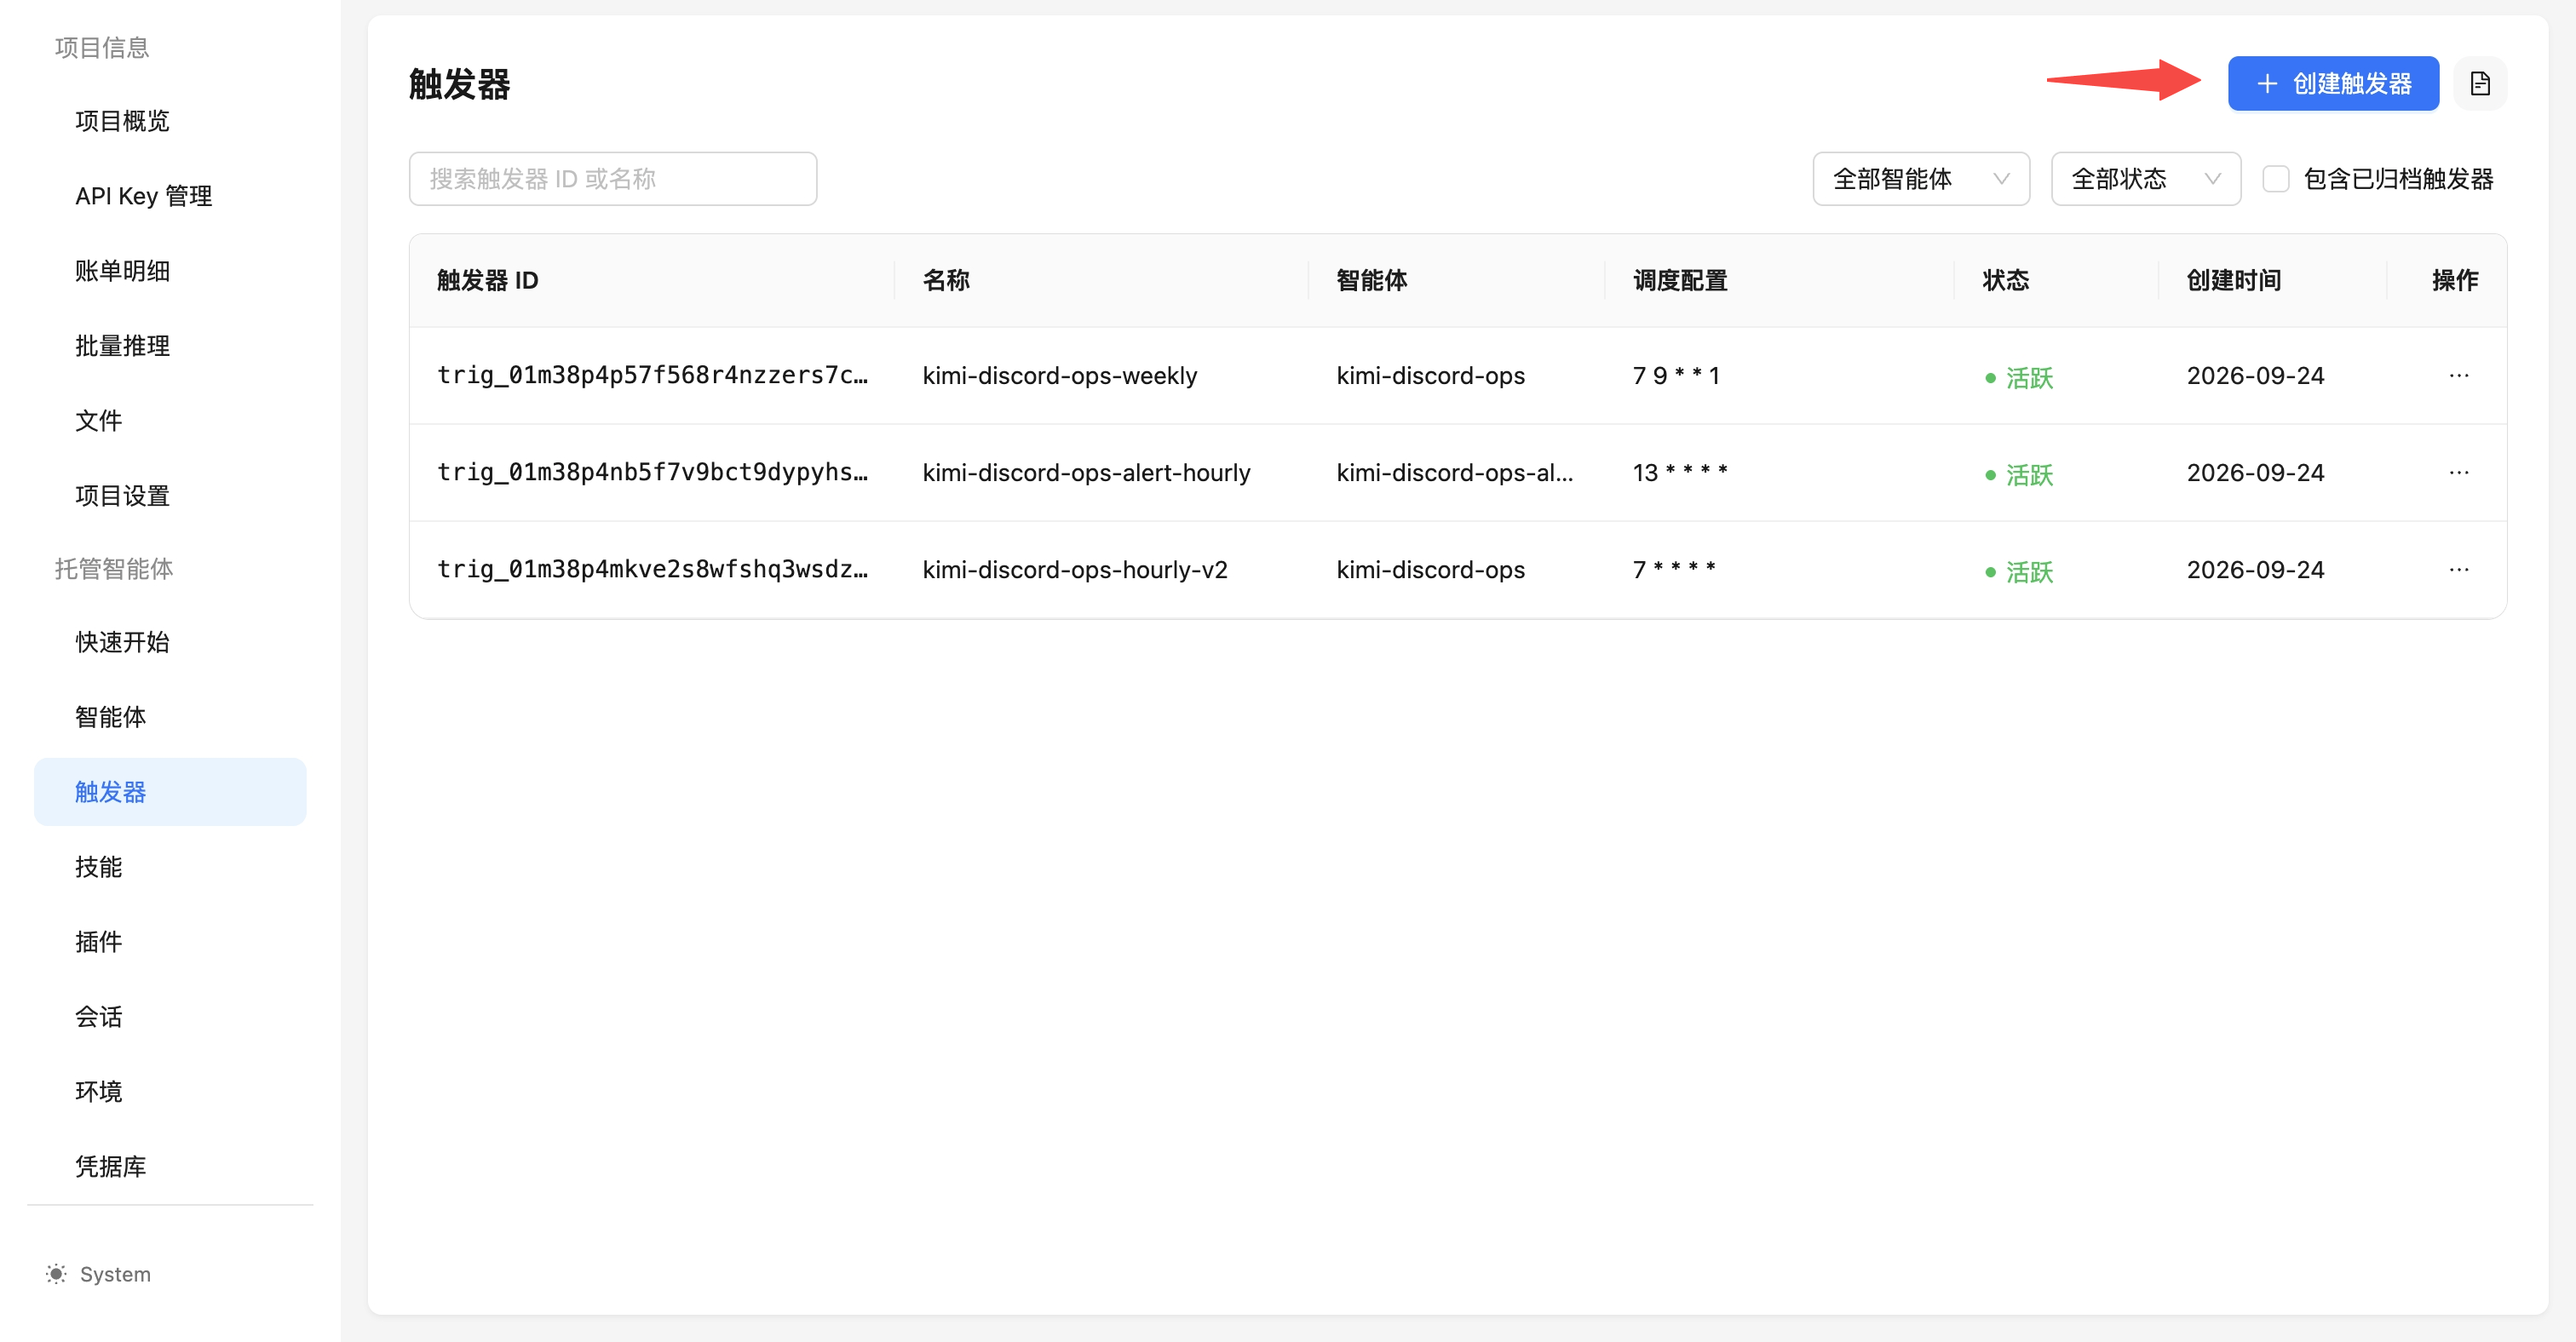Open actions menu for kimi-discord-ops-alert-hourly row

coord(2458,473)
